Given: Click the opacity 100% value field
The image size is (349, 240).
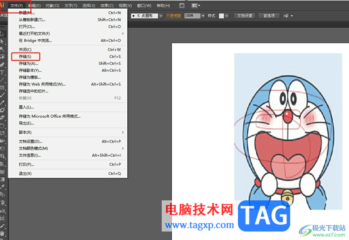Looking at the screenshot, I should [192, 16].
